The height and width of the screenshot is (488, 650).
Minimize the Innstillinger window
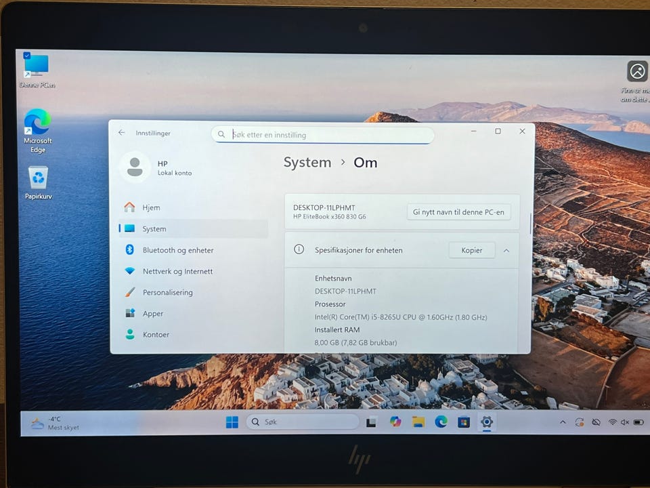tap(474, 131)
